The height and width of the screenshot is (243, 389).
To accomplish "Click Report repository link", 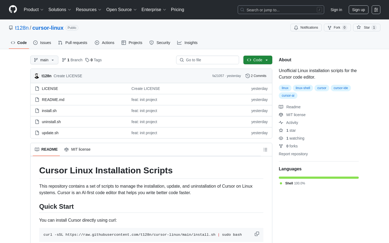I will pyautogui.click(x=293, y=154).
